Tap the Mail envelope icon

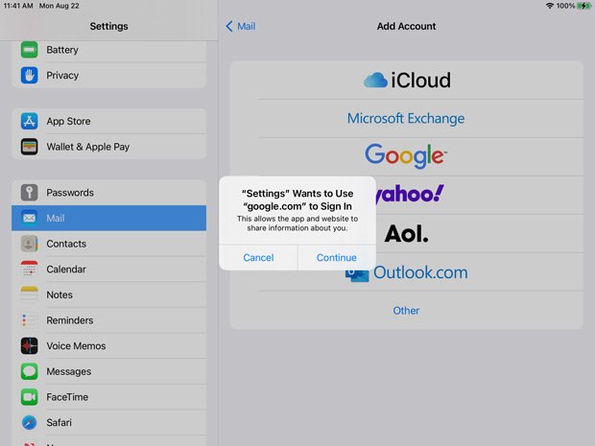29,218
